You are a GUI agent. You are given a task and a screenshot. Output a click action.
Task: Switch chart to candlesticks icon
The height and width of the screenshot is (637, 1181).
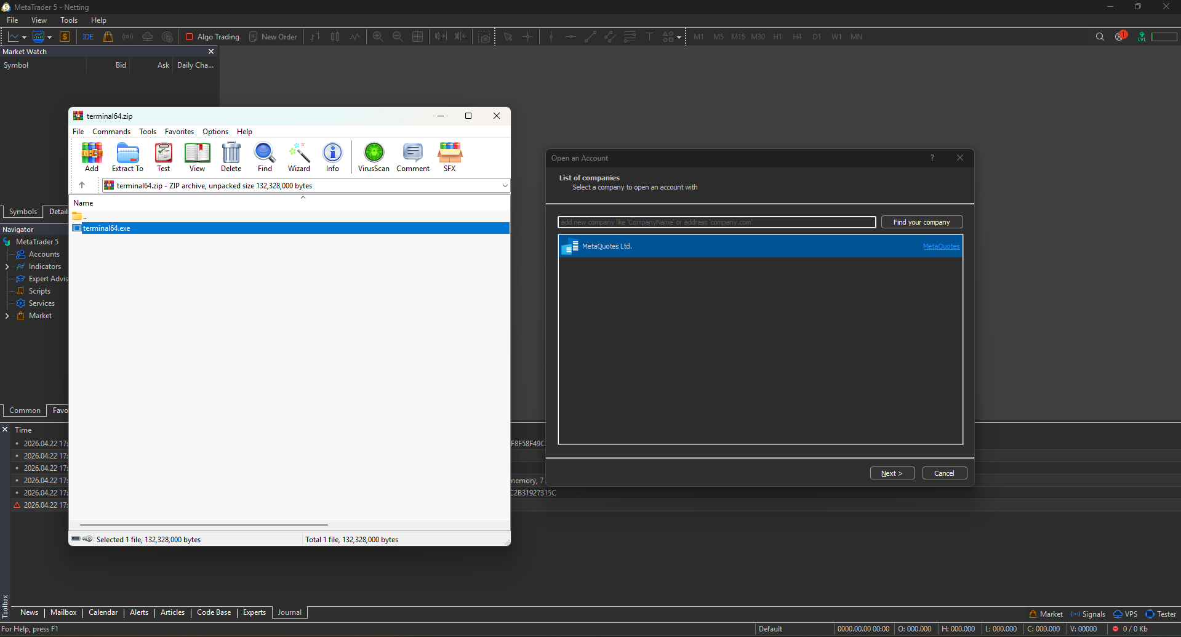335,37
